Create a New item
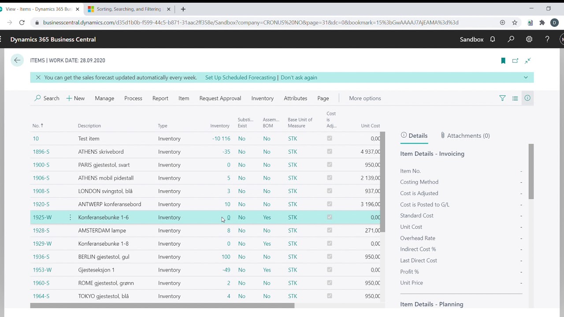This screenshot has height=317, width=564. click(x=75, y=98)
